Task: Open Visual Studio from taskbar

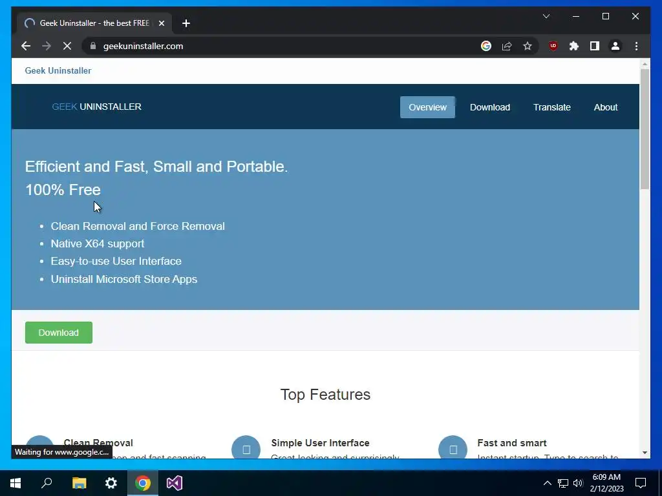Action: tap(175, 483)
